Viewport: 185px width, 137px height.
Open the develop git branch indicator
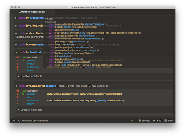tap(144, 120)
